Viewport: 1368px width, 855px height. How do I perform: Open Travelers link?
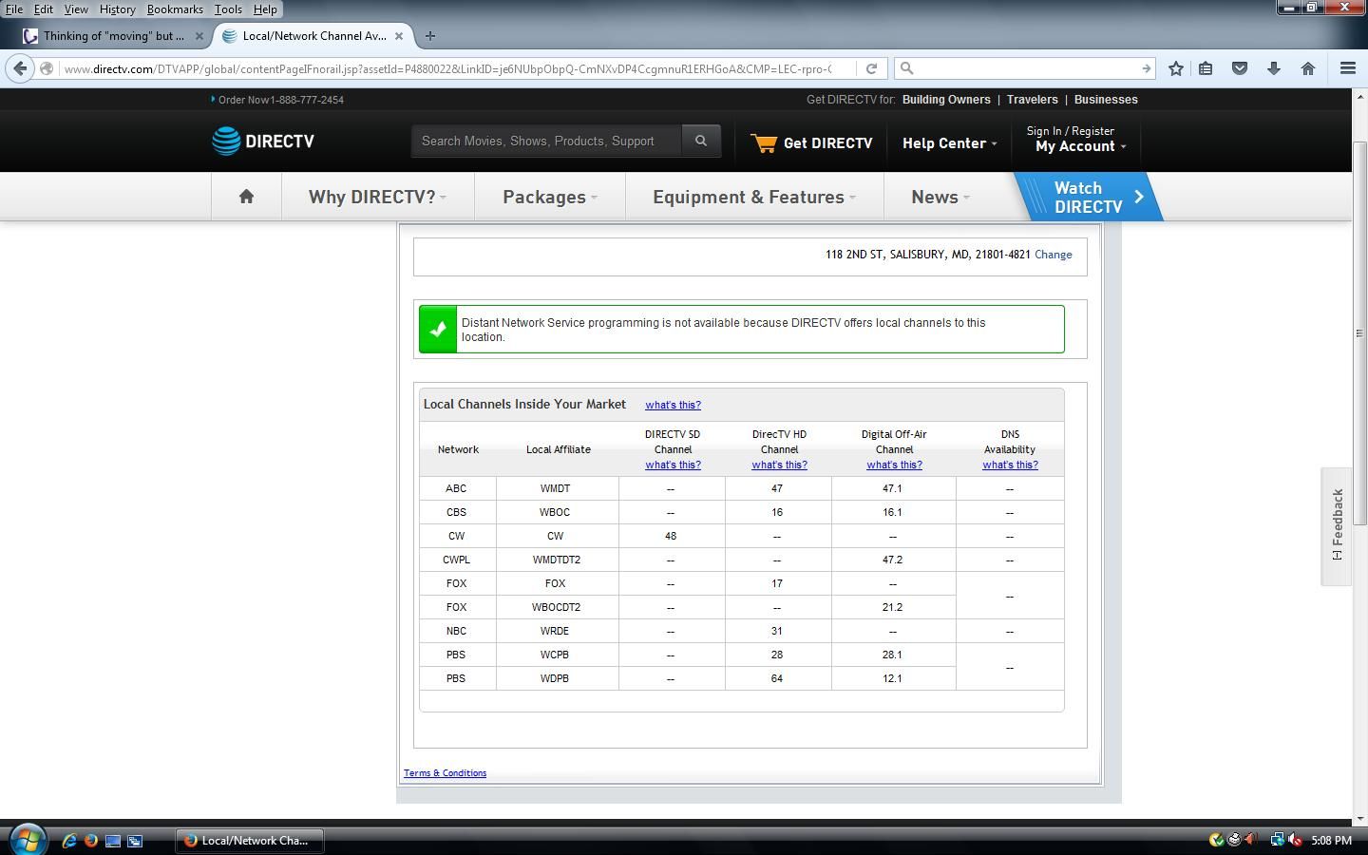[x=1033, y=100]
